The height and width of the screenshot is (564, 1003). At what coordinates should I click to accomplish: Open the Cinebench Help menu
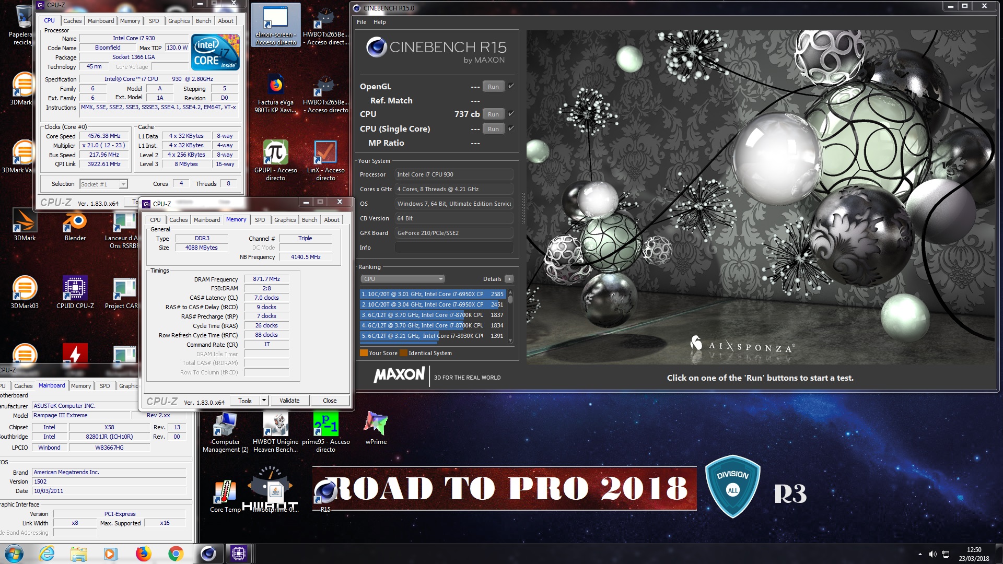click(x=380, y=22)
